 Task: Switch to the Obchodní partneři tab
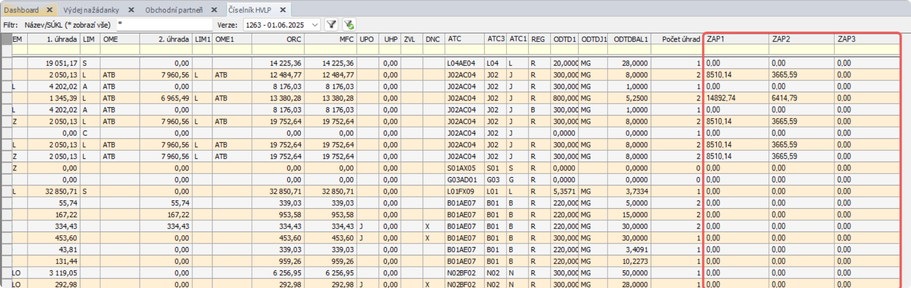pyautogui.click(x=174, y=10)
